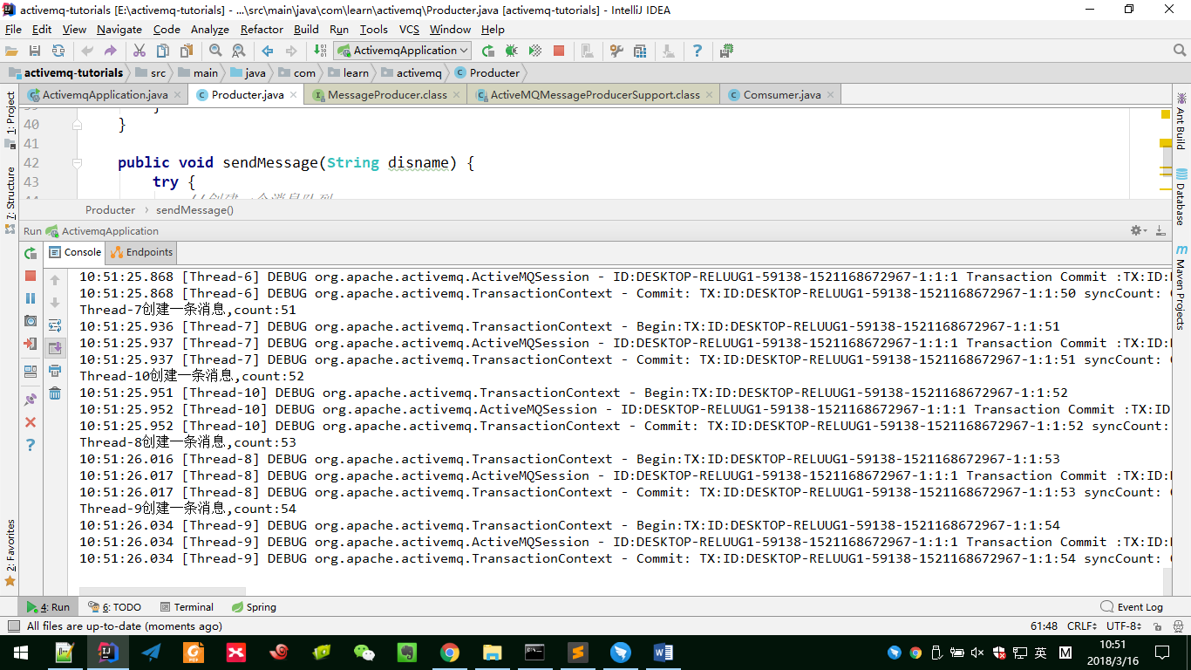The image size is (1191, 670).
Task: Click the Save All toolbar icon
Action: (x=35, y=51)
